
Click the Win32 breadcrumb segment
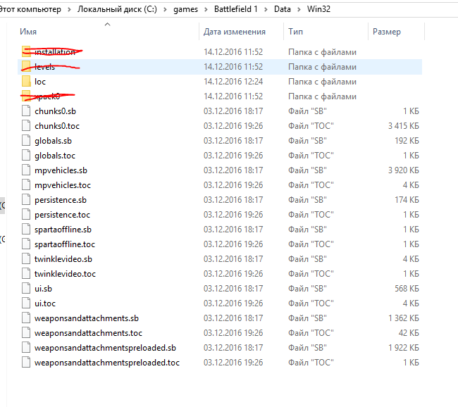318,9
